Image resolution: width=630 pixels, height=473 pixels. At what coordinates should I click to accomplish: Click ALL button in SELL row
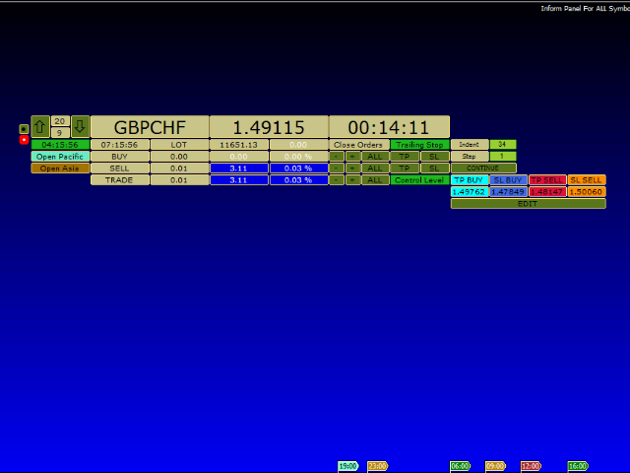tap(375, 169)
